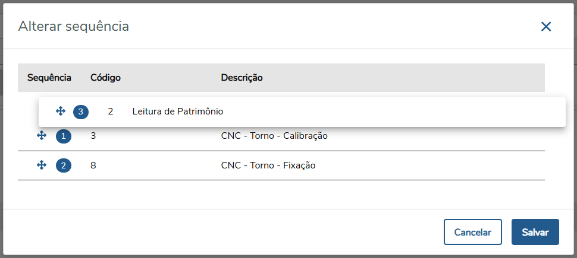577x258 pixels.
Task: Click the sequence badge number 1
Action: click(64, 136)
